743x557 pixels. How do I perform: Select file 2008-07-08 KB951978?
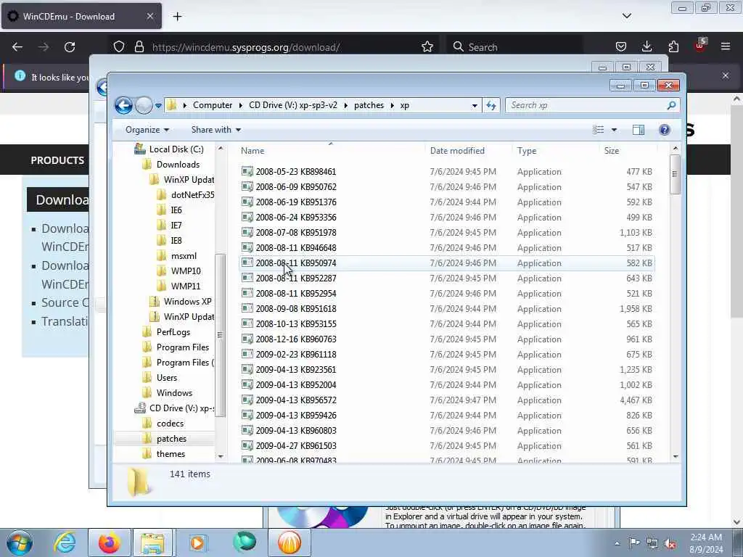[296, 233]
